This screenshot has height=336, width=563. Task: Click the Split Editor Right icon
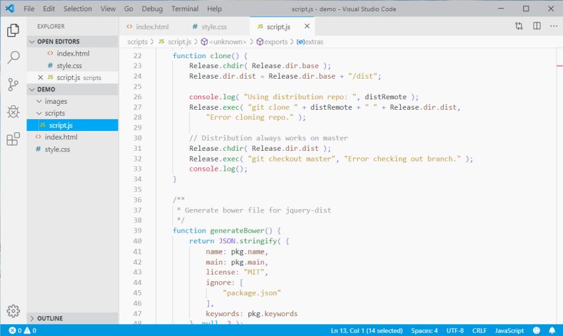(x=537, y=26)
